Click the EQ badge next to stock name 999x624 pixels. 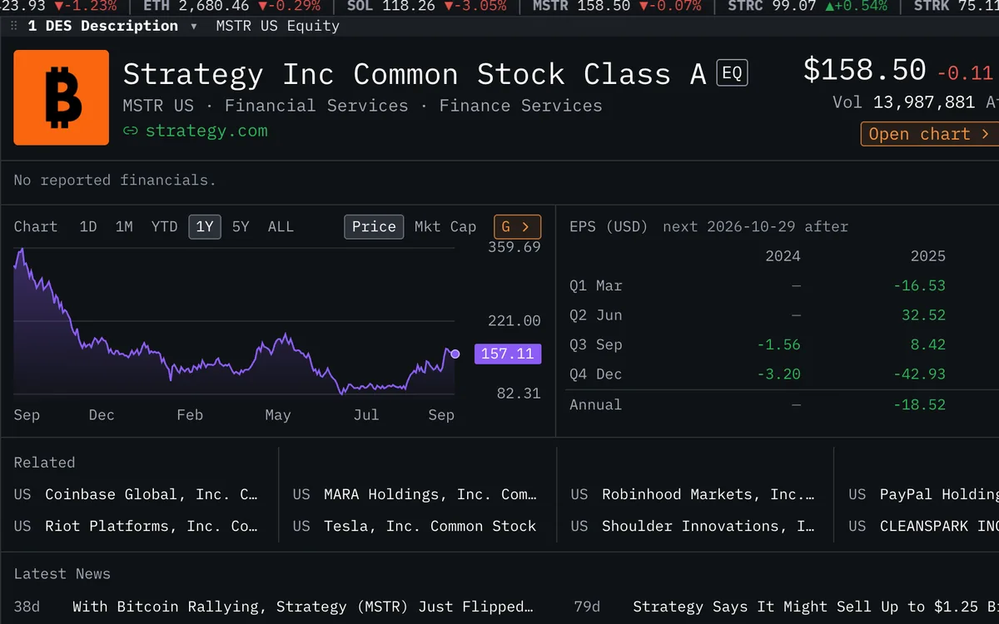[x=732, y=73]
